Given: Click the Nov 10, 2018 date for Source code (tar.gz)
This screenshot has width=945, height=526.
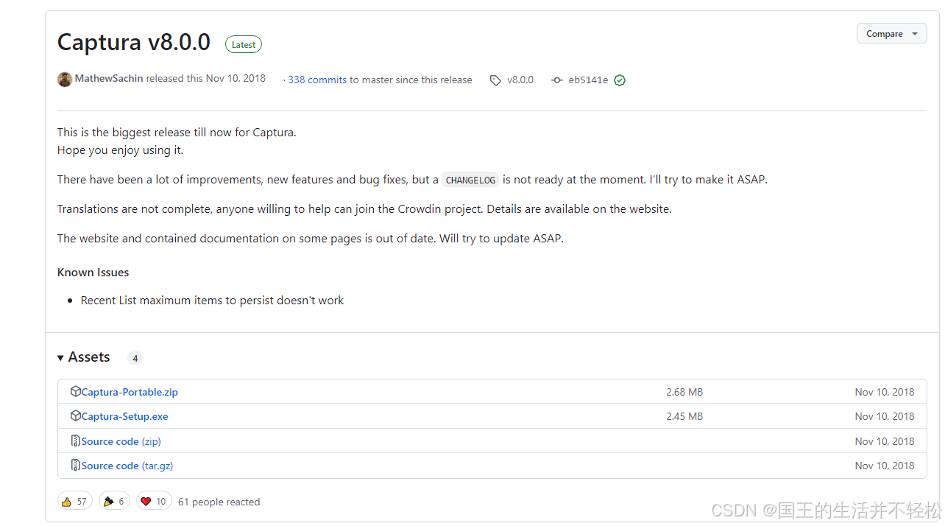Looking at the screenshot, I should tap(885, 466).
